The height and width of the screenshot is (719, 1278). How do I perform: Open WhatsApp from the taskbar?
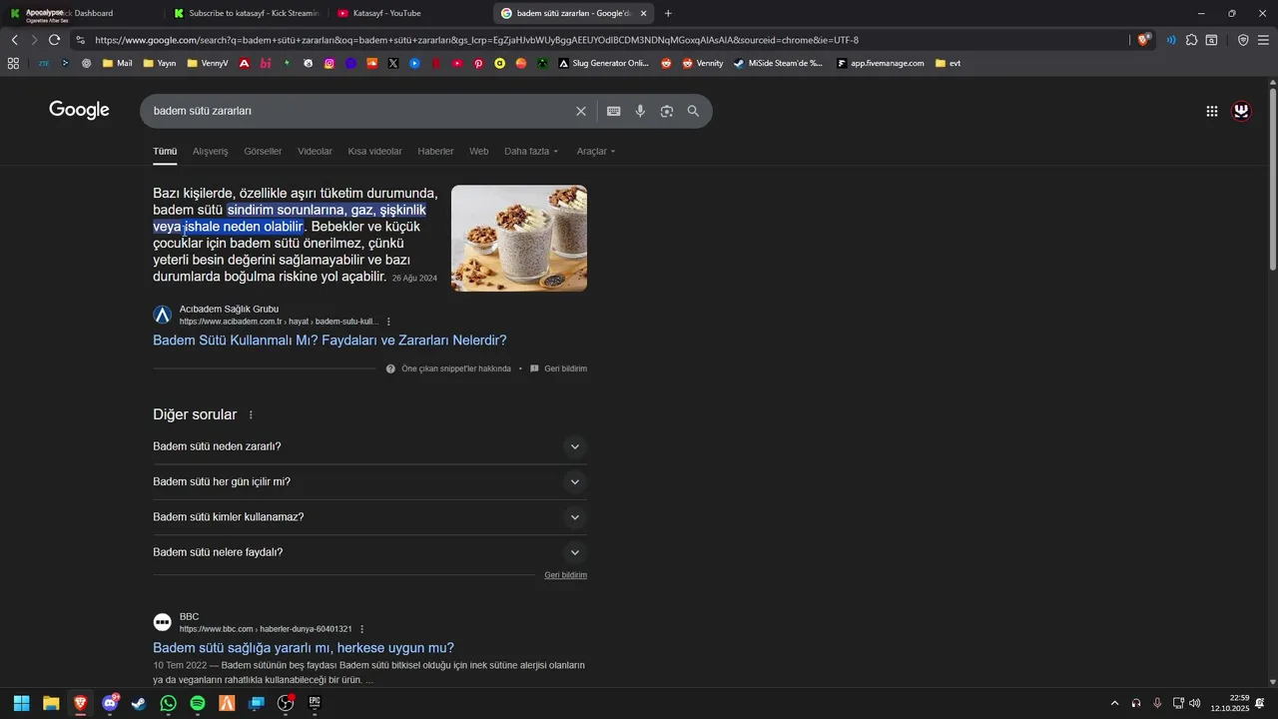[168, 703]
